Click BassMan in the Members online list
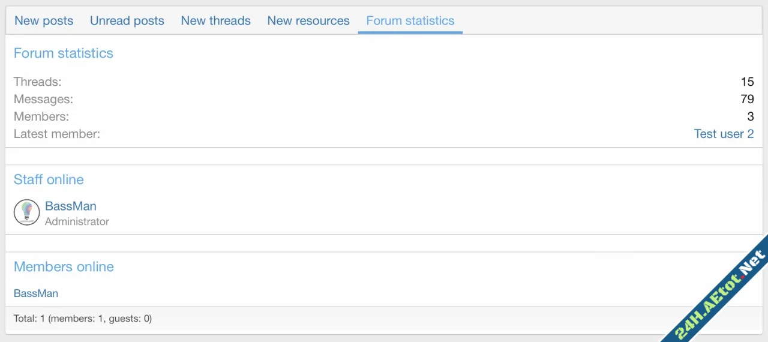 point(36,293)
